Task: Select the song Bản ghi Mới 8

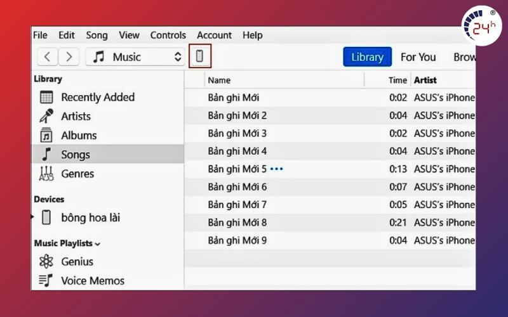Action: [x=237, y=223]
